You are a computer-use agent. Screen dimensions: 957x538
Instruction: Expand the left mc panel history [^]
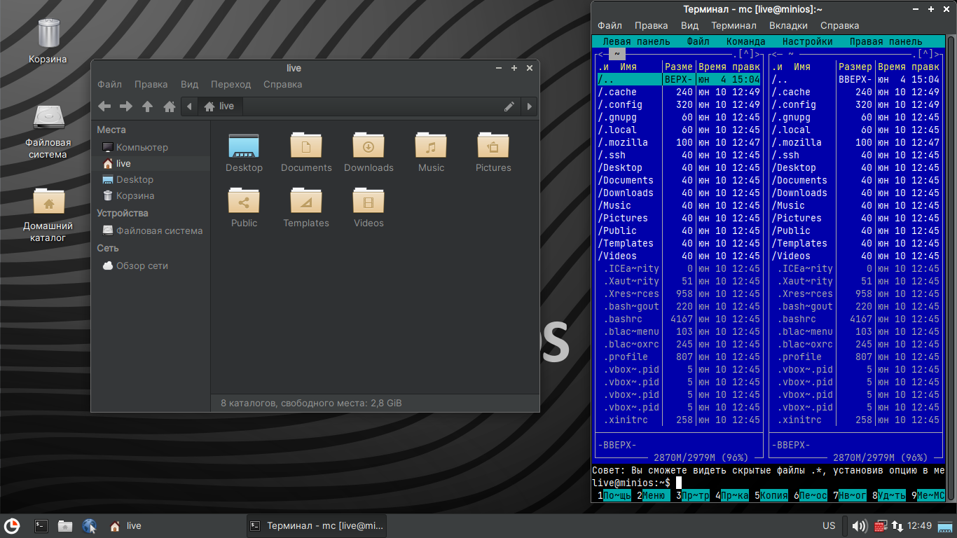[x=747, y=54]
